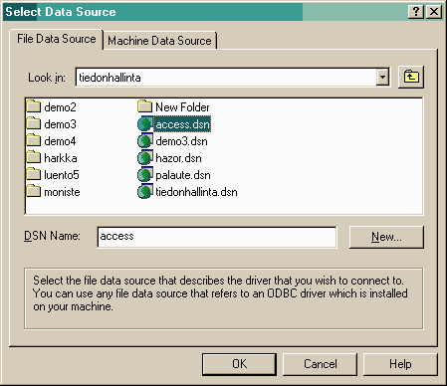This screenshot has height=386, width=447.
Task: Select the luento5 folder name
Action: [62, 175]
